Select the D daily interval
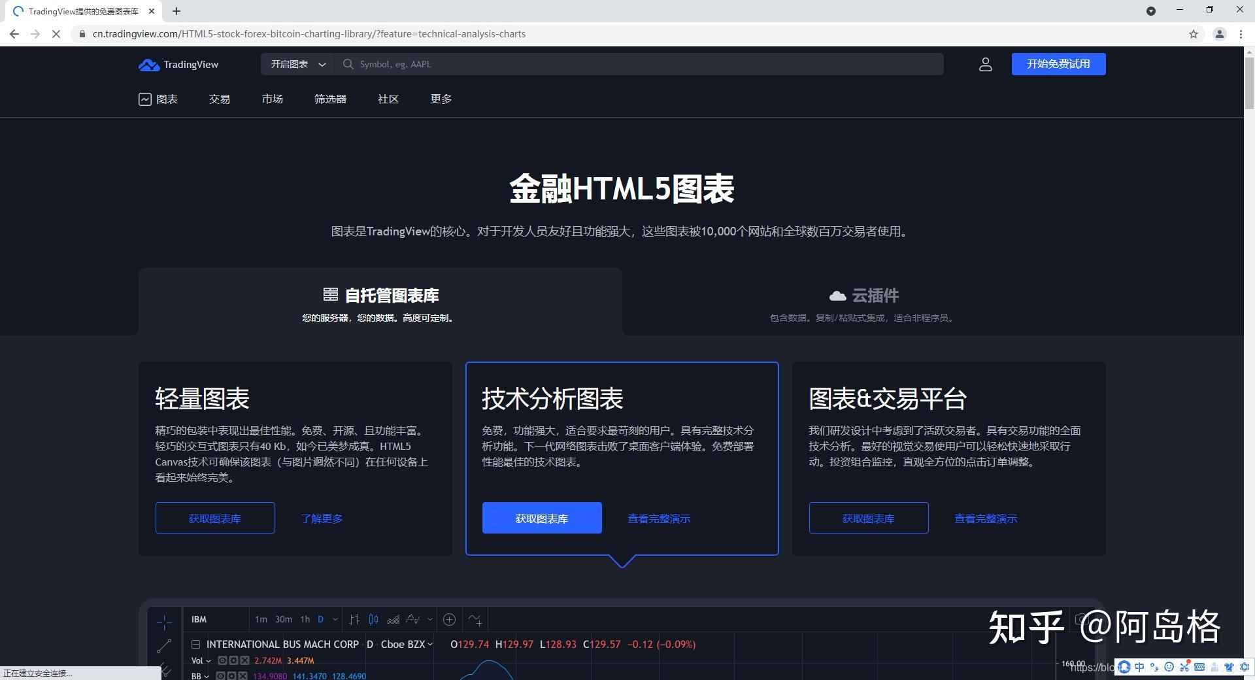Image resolution: width=1255 pixels, height=680 pixels. coord(320,619)
